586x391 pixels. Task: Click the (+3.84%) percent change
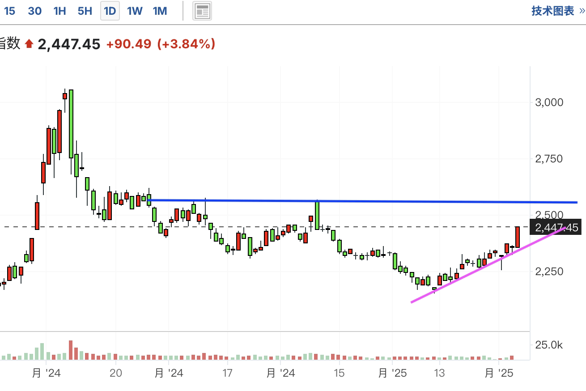tap(186, 44)
